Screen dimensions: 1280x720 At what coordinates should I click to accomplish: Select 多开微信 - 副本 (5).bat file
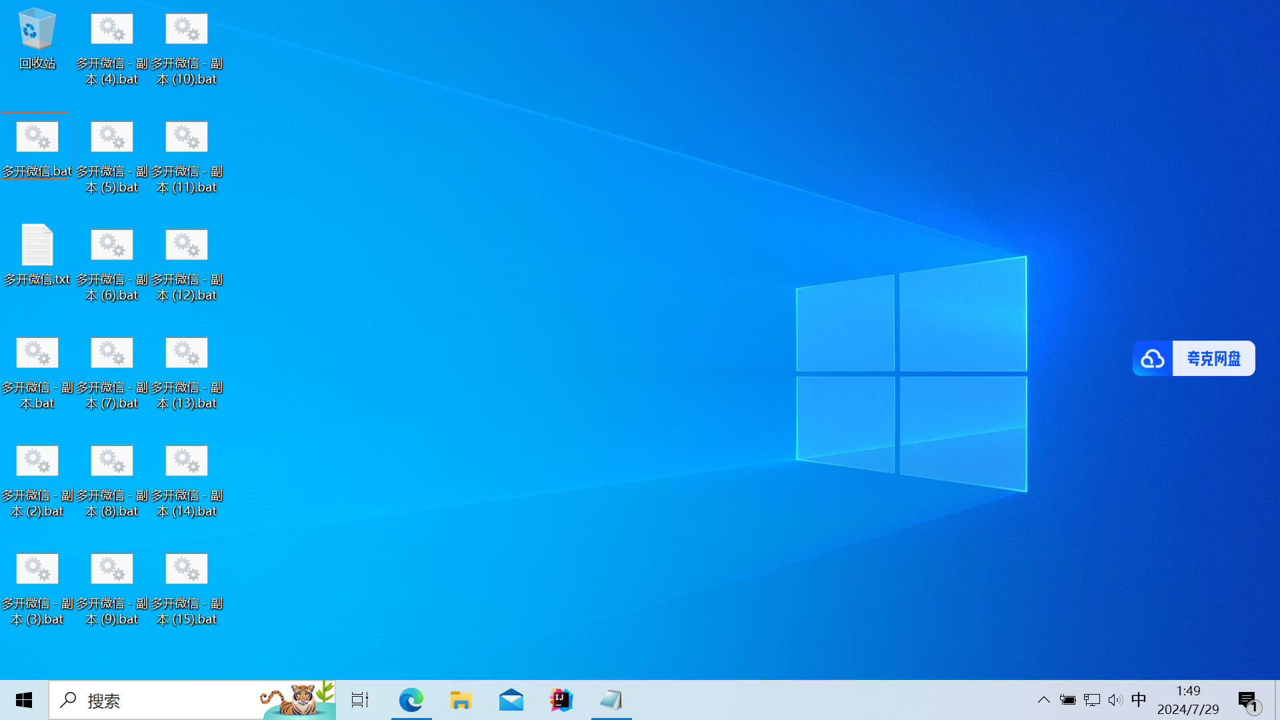(112, 157)
